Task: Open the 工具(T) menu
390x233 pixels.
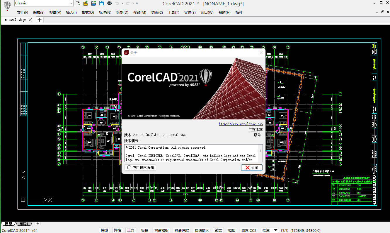Action: coord(173,13)
